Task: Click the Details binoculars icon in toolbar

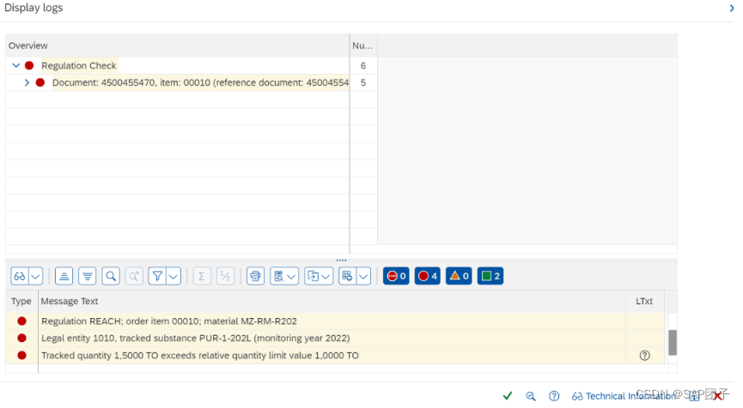Action: click(20, 276)
